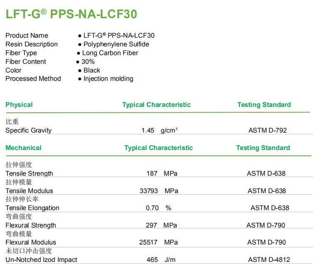Click 'LFT-G® PPS-NA-LCF30' product name value
Screen dimensions: 313x264
point(119,36)
